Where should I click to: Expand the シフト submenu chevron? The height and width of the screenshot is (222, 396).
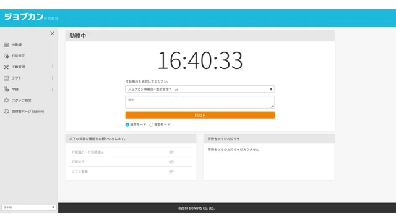tap(53, 78)
